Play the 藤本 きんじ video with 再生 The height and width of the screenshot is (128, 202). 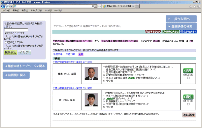point(188,71)
